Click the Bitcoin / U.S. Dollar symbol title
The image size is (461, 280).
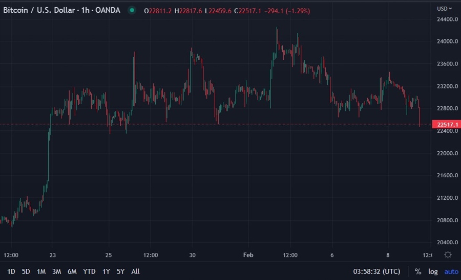coord(39,10)
